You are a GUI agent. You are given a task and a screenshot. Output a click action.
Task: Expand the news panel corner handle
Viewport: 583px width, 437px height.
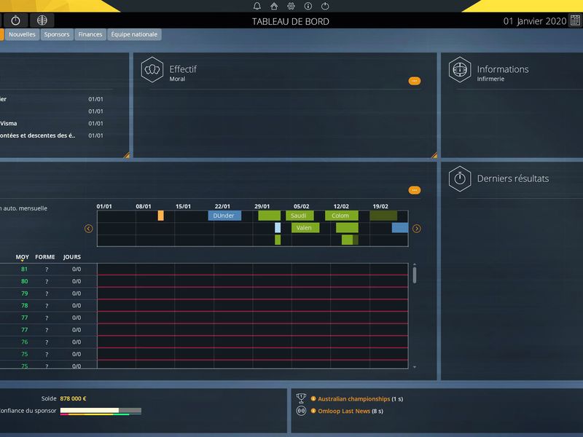click(126, 155)
